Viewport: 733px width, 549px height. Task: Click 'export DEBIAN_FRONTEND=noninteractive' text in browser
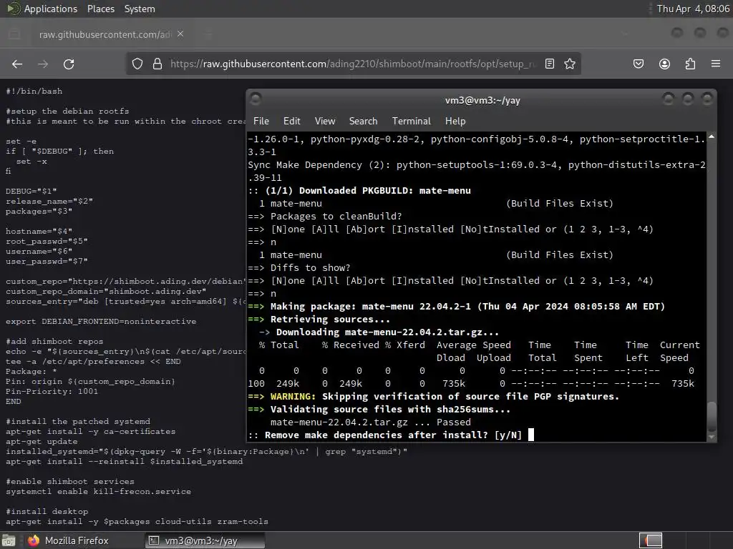(x=101, y=321)
